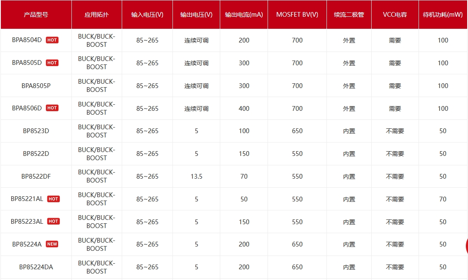Viewport: 468px width, 280px height.
Task: Click the HOT badge next to BPA8506D
Action: [x=52, y=108]
